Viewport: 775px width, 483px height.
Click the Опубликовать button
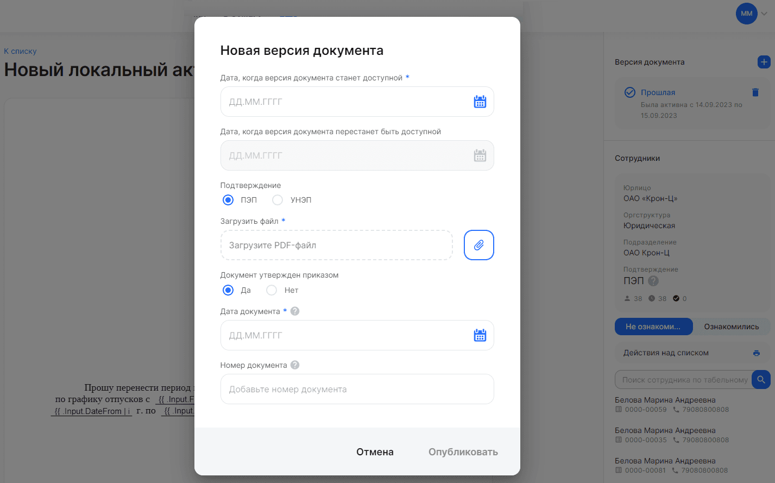pos(463,452)
